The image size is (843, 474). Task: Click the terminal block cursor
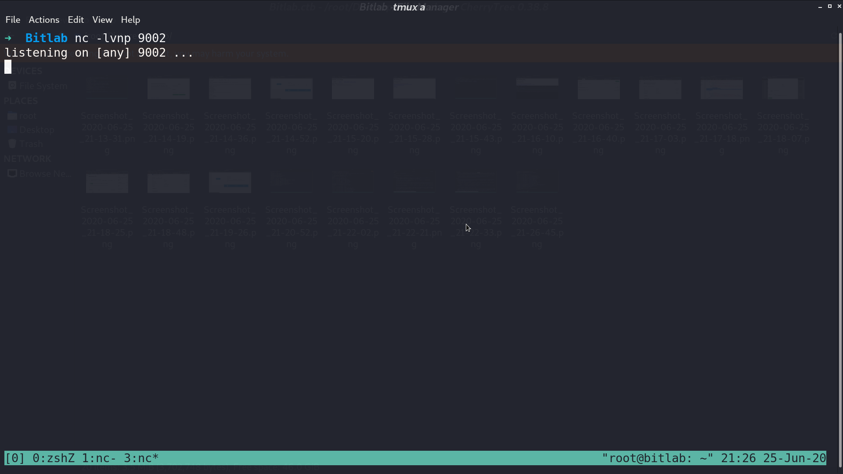point(8,67)
